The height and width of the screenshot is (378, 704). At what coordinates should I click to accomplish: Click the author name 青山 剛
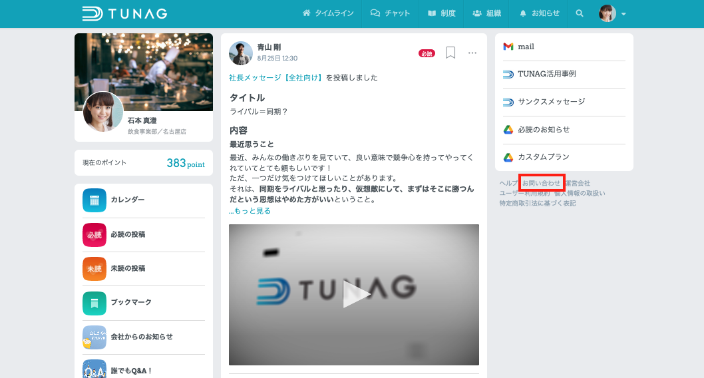[x=269, y=47]
